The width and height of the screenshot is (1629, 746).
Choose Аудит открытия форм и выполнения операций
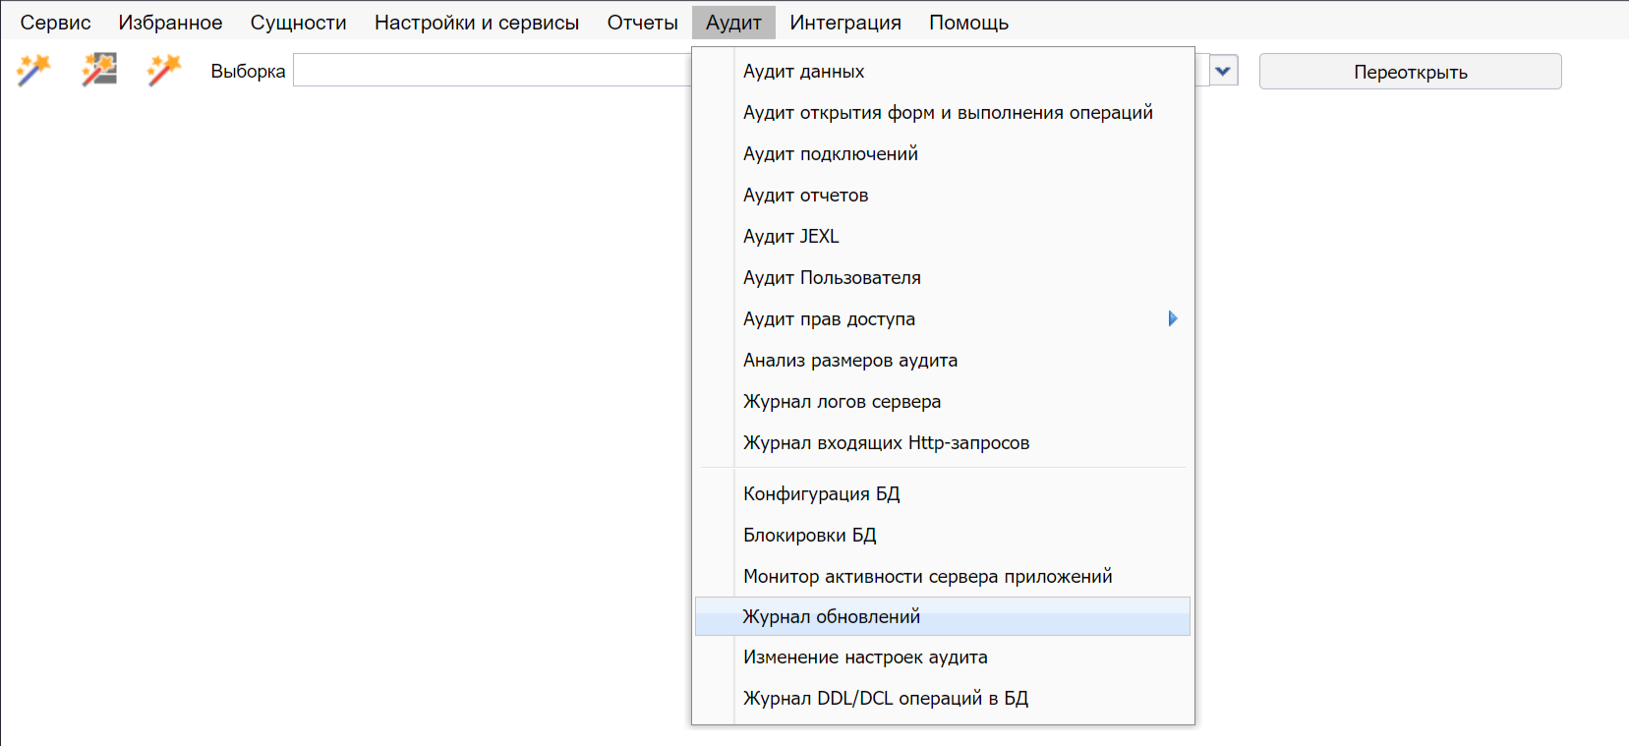[943, 112]
